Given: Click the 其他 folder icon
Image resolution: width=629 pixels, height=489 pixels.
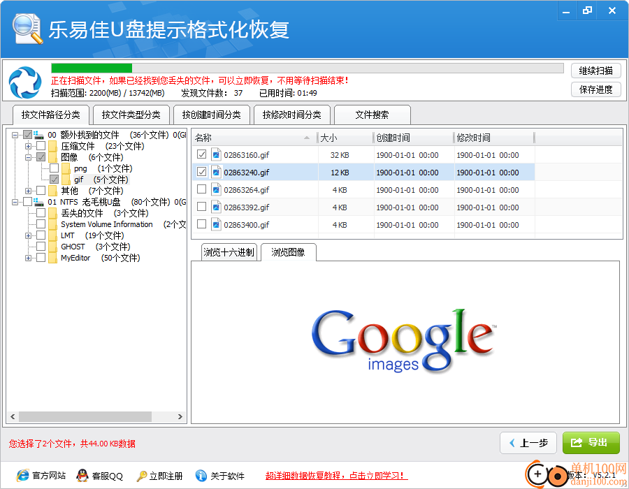Looking at the screenshot, I should coord(52,191).
